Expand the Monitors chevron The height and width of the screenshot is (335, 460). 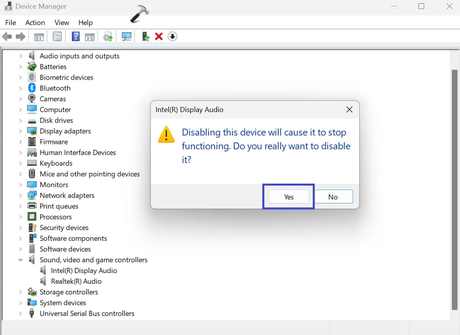pos(20,184)
